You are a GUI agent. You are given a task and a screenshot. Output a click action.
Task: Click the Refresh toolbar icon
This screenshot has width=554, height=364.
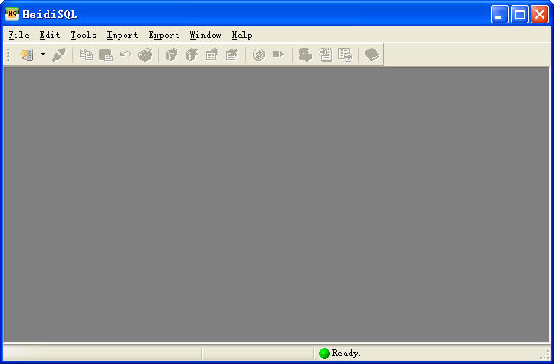coord(258,55)
